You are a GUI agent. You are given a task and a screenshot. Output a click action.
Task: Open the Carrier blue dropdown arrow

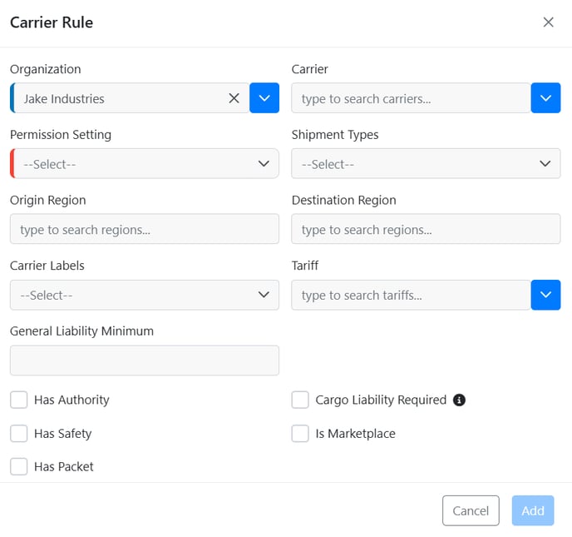pyautogui.click(x=545, y=98)
